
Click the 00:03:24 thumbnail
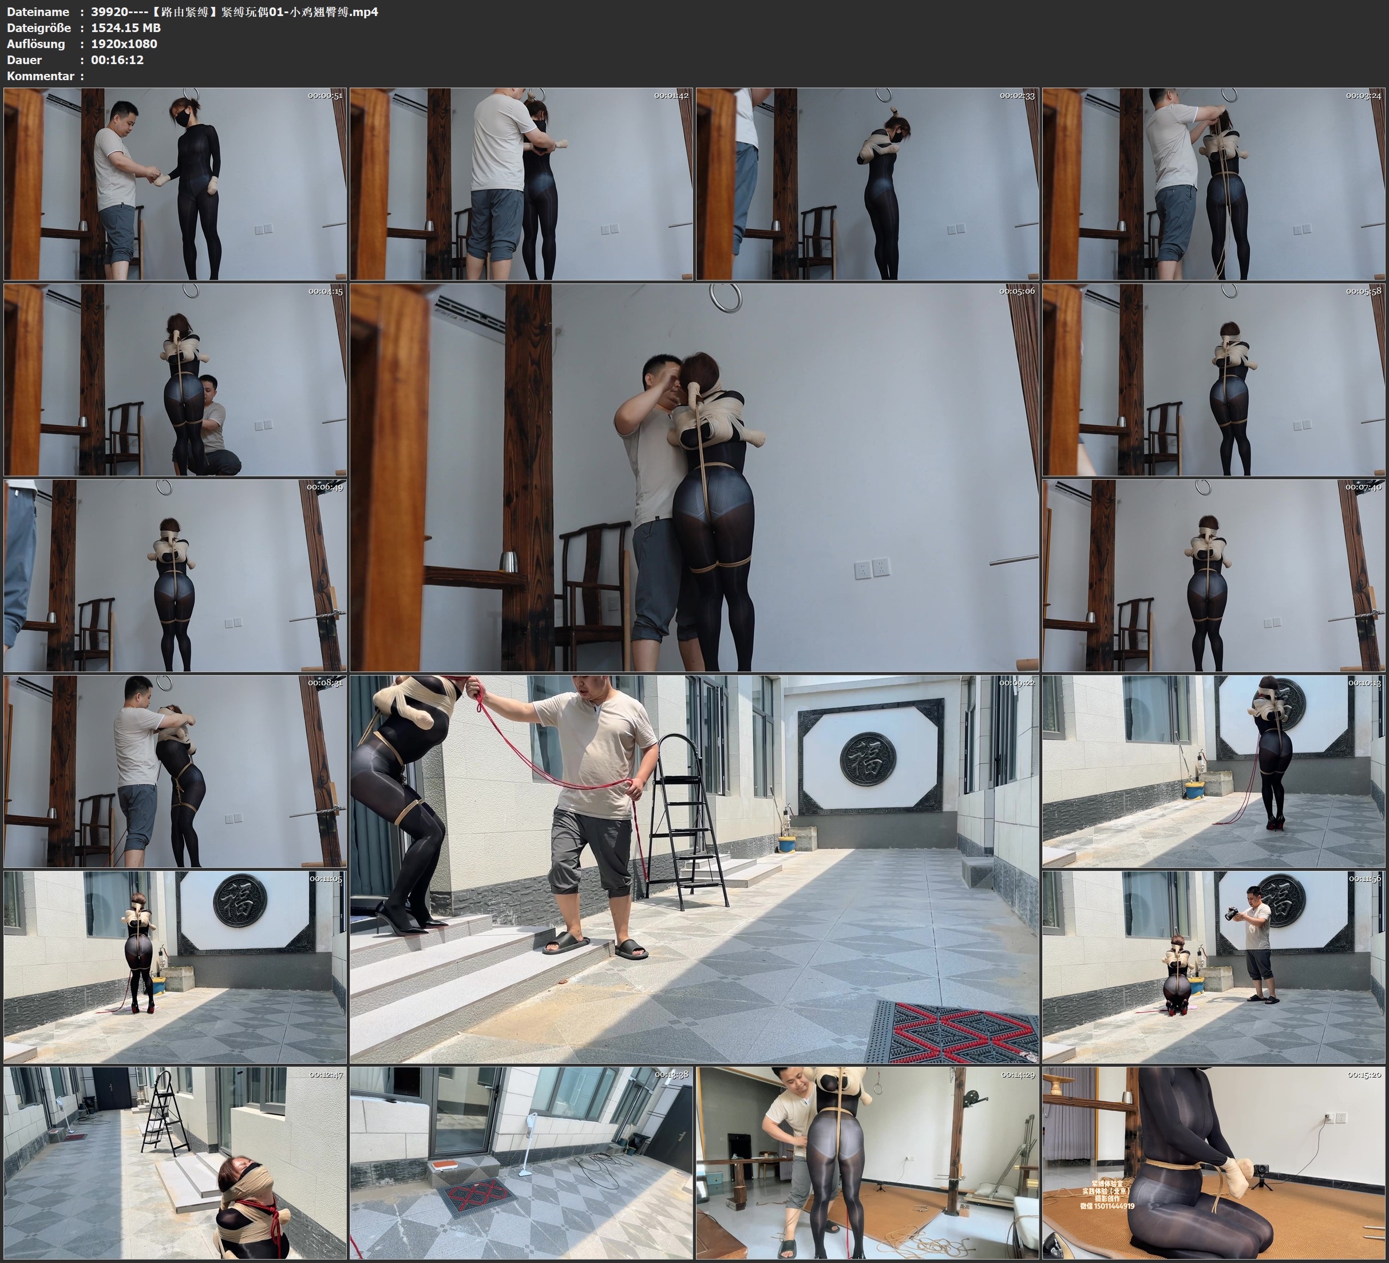click(1214, 183)
